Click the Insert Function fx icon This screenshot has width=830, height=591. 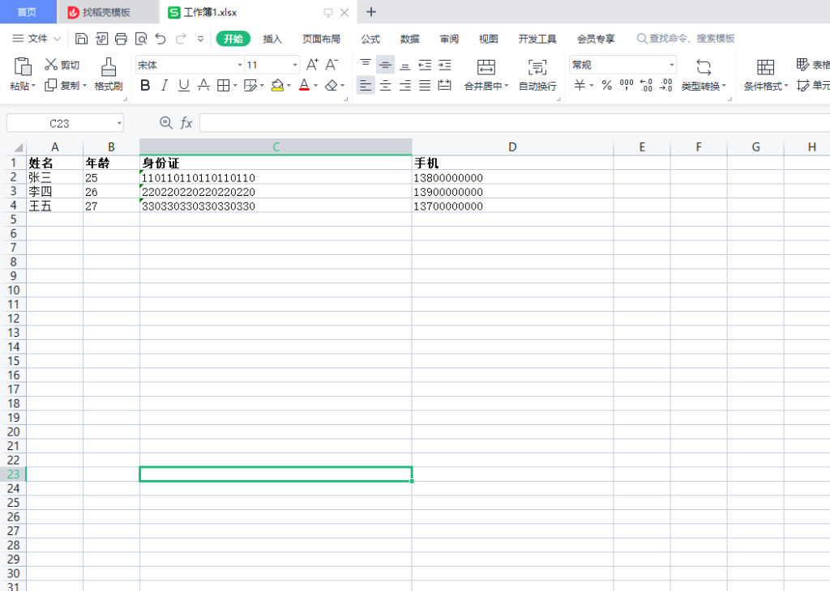(186, 123)
